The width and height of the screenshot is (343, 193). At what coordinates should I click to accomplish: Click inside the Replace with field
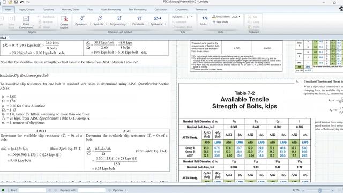pyautogui.click(x=92, y=190)
